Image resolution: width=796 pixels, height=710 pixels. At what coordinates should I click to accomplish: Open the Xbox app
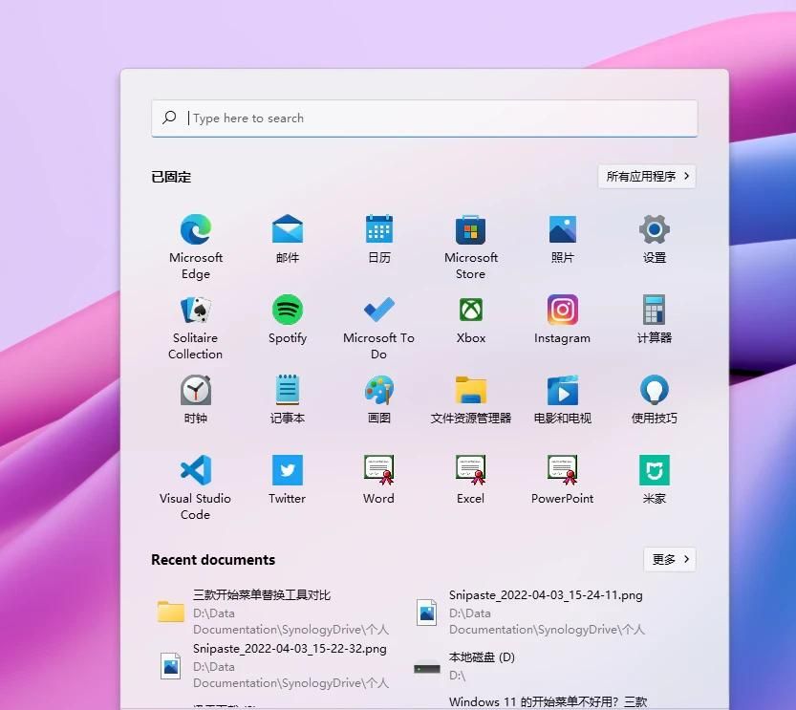(x=470, y=311)
